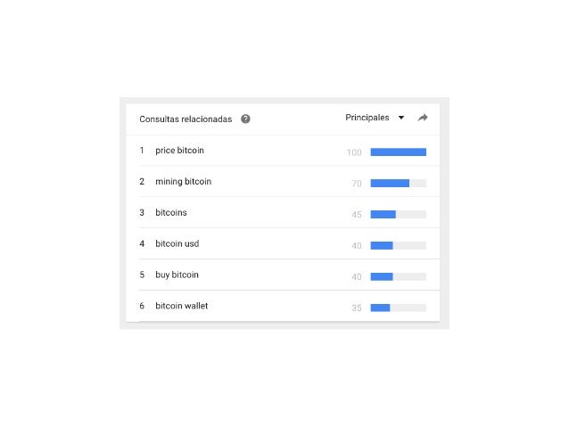569x427 pixels.
Task: Click the help question mark icon
Action: click(x=245, y=119)
